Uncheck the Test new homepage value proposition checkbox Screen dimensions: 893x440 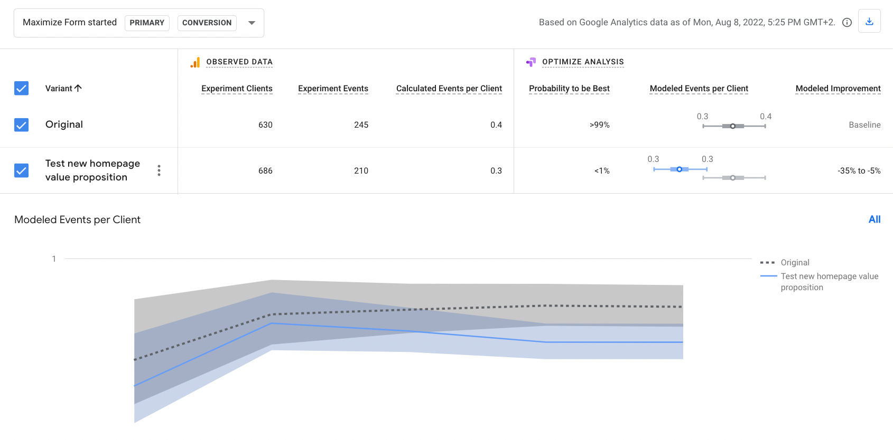point(21,170)
